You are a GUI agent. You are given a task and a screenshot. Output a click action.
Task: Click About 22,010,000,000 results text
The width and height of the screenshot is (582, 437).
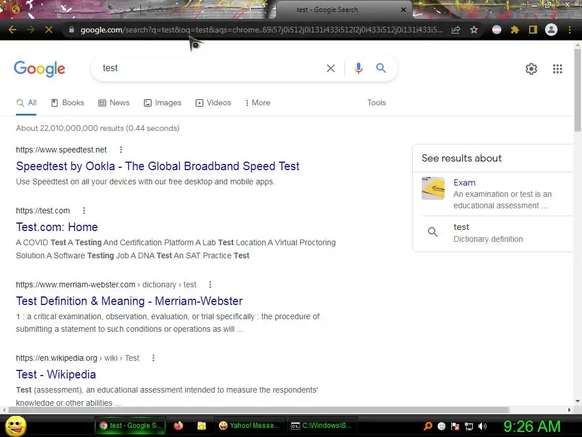pos(98,128)
